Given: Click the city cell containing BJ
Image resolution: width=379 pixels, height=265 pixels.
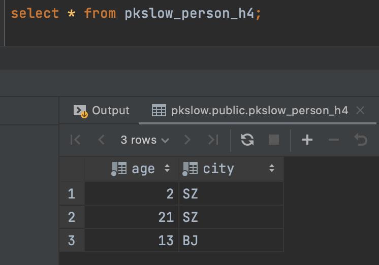Looking at the screenshot, I should click(231, 240).
